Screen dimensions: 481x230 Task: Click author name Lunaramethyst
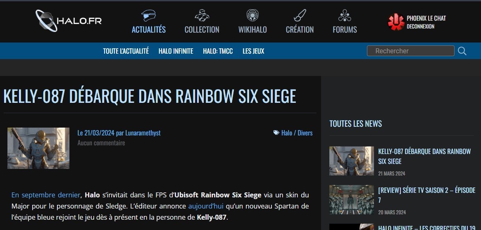pos(143,133)
